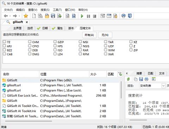Viewport: 169px width, 129px height.
Task: Click the 无(N) button
Action: point(105,35)
